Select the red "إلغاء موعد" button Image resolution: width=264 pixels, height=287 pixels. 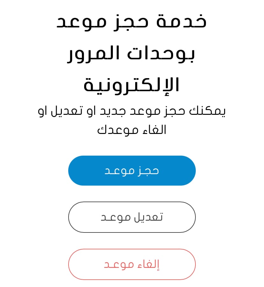click(132, 264)
